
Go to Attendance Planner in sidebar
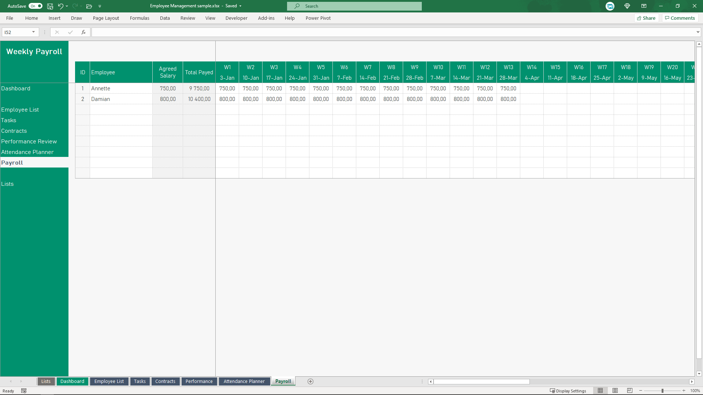[x=27, y=152]
